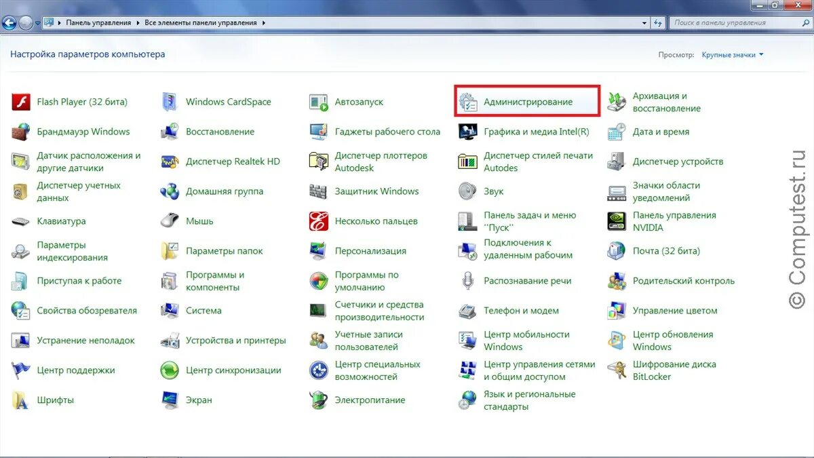
Task: Open Программы и компоненты link
Action: point(215,281)
